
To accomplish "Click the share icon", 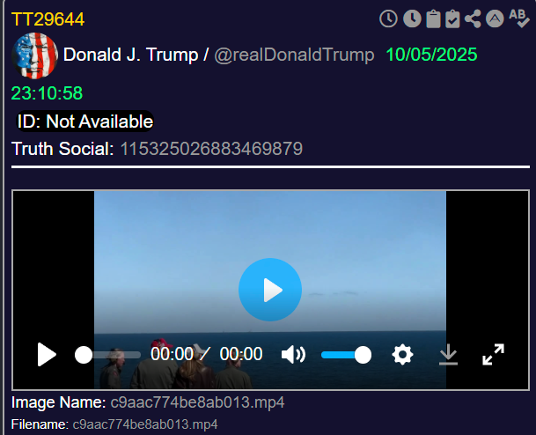I will [x=474, y=18].
